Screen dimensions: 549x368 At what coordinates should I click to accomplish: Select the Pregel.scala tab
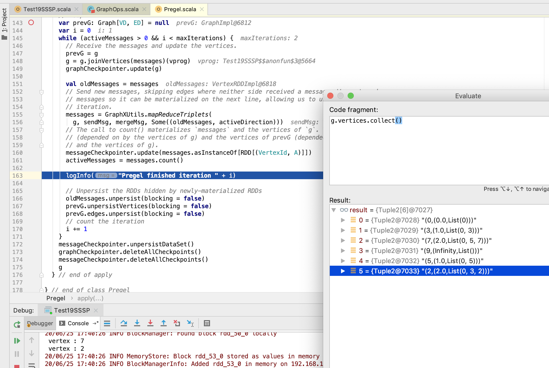(x=179, y=9)
